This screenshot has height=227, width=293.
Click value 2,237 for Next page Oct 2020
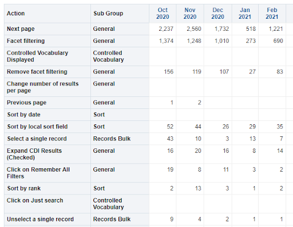point(166,29)
